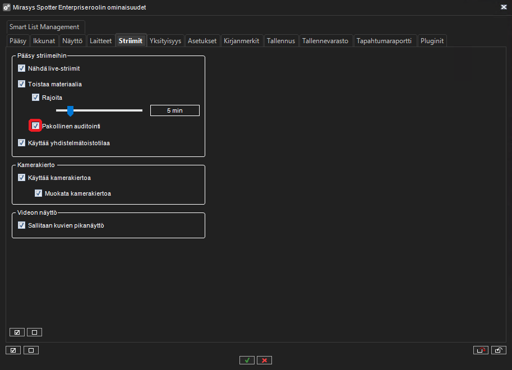512x370 pixels.
Task: Click the 5 min time value field
Action: click(x=174, y=110)
